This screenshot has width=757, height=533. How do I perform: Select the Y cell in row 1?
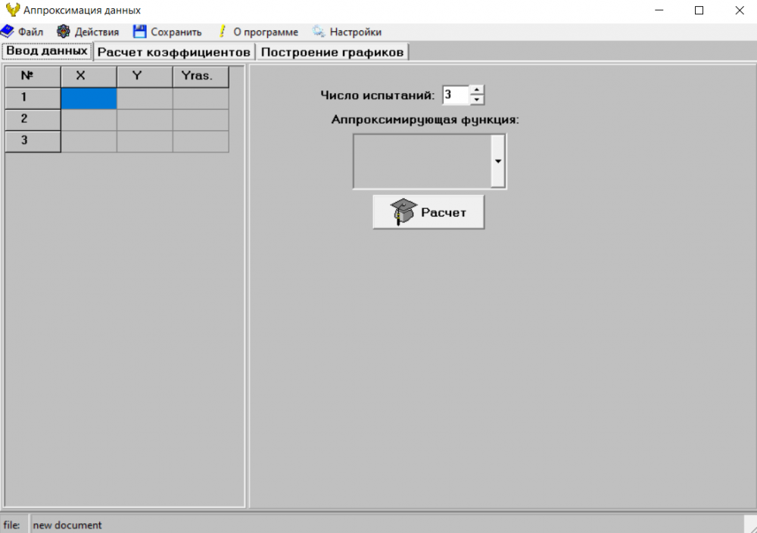[145, 98]
